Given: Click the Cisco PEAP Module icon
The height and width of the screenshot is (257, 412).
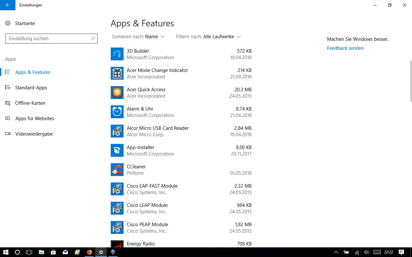Looking at the screenshot, I should point(117,227).
